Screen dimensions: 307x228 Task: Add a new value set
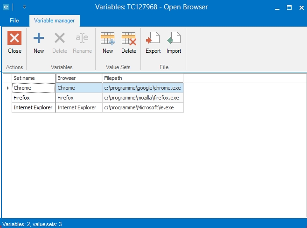coord(108,39)
